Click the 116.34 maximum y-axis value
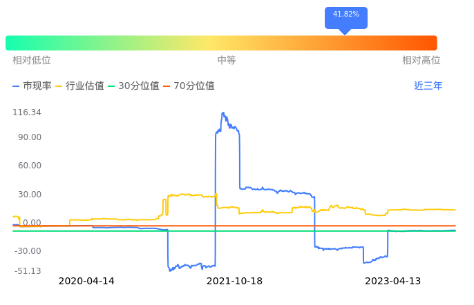 (x=27, y=112)
